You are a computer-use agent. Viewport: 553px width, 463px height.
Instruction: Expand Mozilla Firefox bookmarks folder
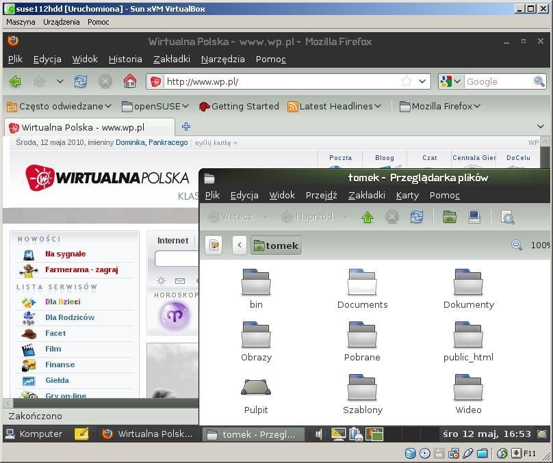click(x=440, y=106)
